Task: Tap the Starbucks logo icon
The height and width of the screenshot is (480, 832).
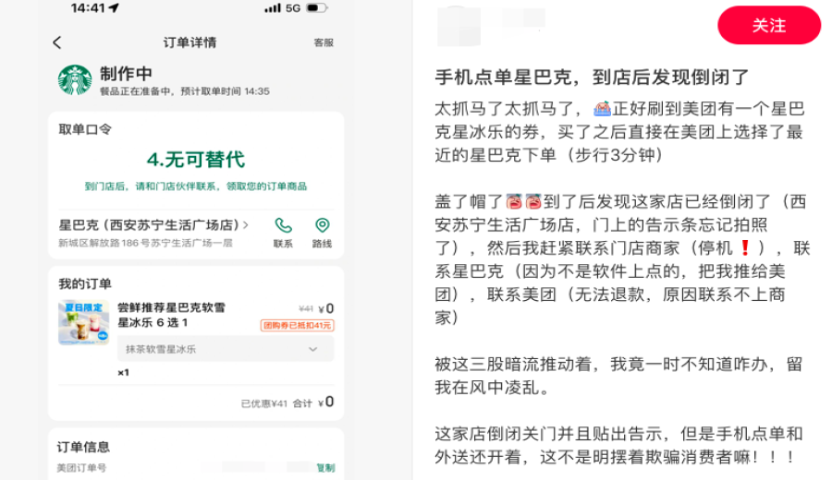Action: click(x=75, y=80)
